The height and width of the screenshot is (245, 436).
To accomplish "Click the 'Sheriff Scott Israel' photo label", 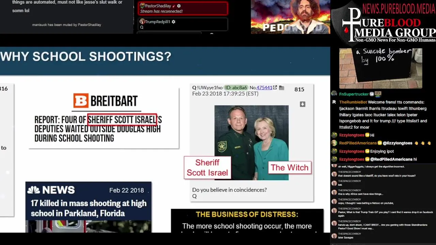I will click(x=207, y=167).
